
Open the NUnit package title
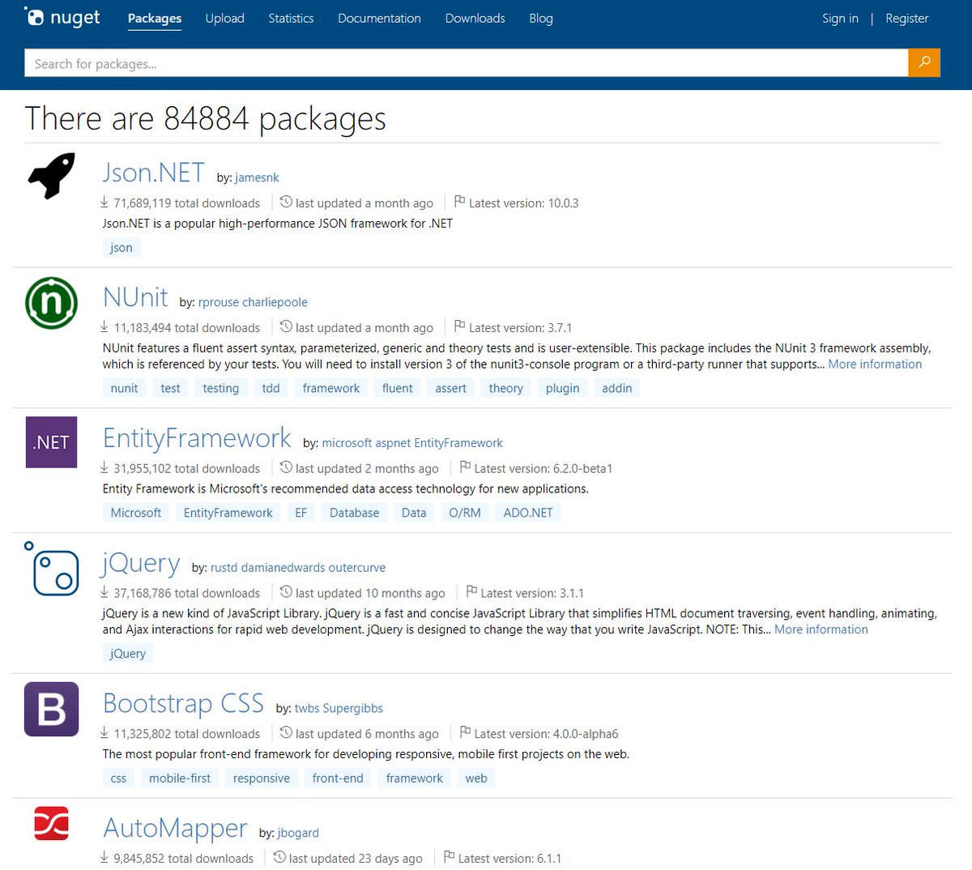[135, 297]
